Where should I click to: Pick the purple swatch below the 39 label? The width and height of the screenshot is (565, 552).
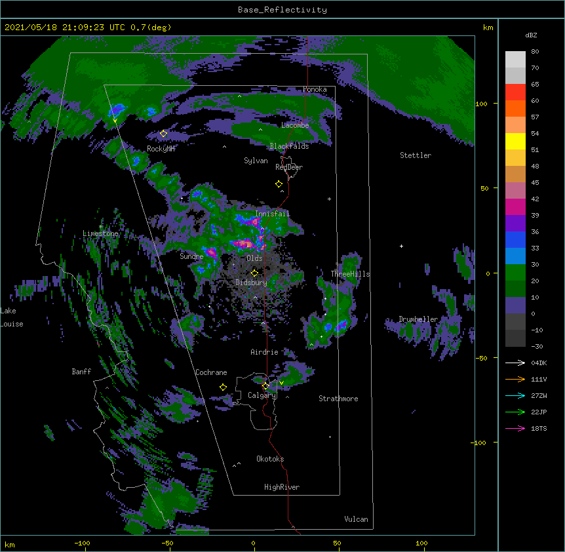(x=515, y=223)
